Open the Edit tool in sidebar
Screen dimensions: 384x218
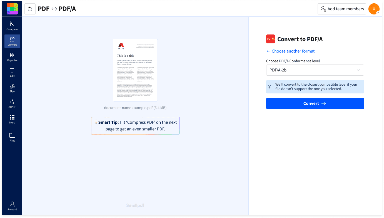pyautogui.click(x=12, y=72)
